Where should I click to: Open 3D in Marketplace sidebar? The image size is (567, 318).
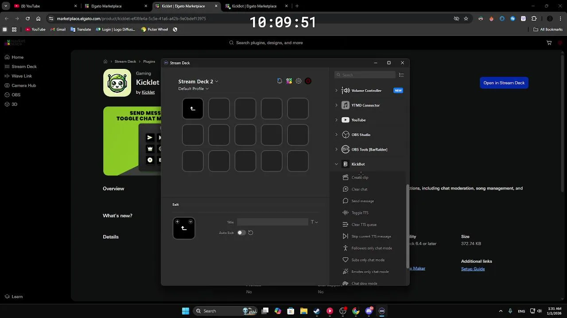(11, 104)
